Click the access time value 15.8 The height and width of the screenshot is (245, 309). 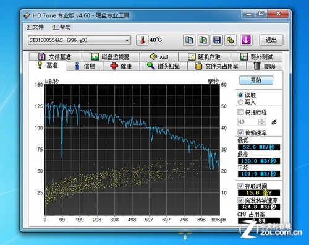coord(259,192)
